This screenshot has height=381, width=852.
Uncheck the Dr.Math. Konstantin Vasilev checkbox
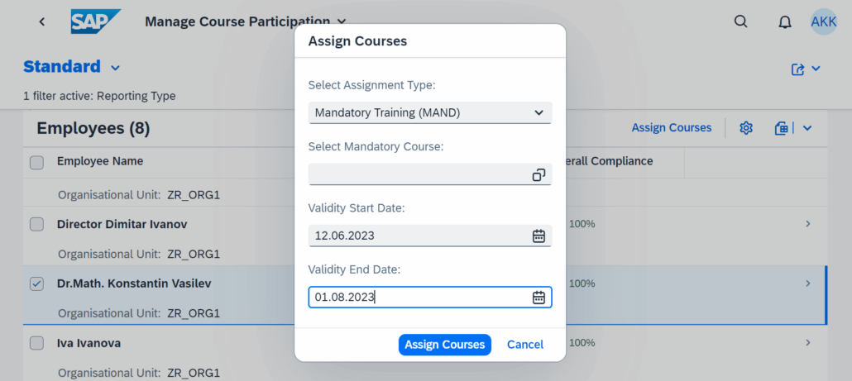[x=36, y=283]
